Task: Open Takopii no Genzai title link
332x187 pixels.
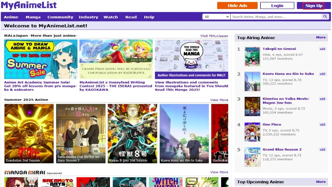Action: (279, 49)
